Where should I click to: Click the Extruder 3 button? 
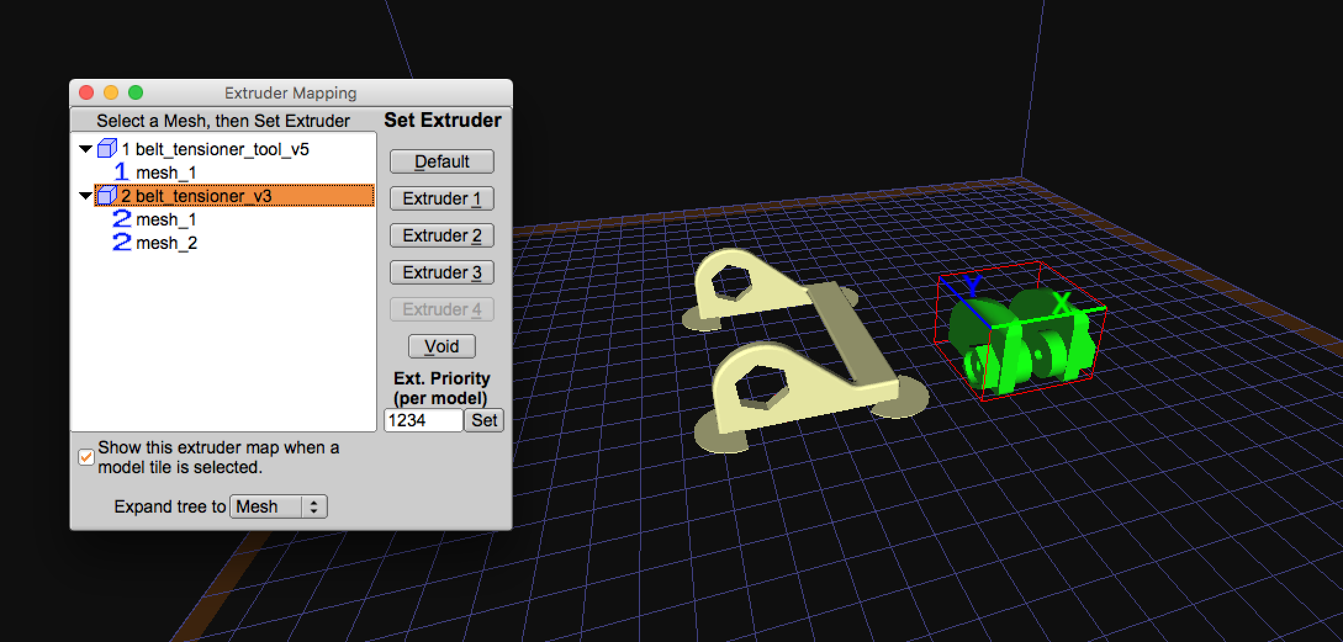(x=442, y=272)
